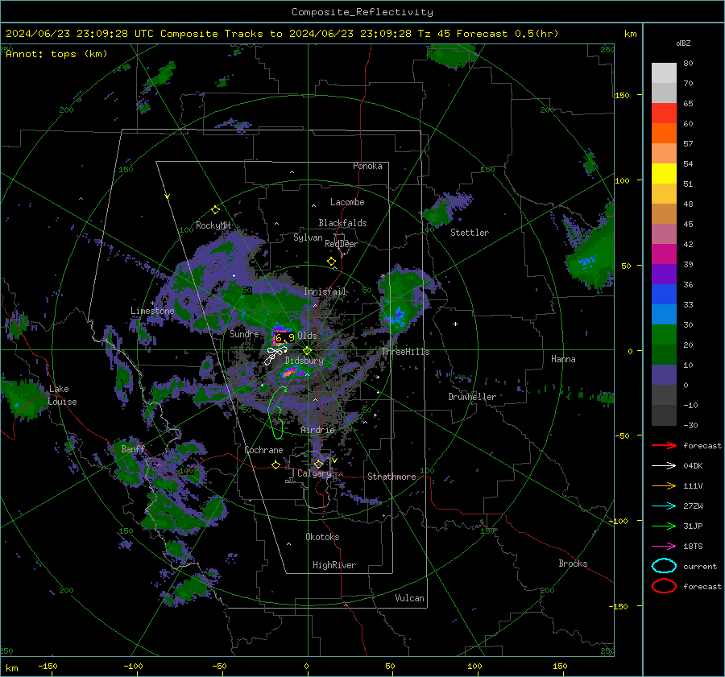Pick the red 65 dBZ swatch

[664, 114]
